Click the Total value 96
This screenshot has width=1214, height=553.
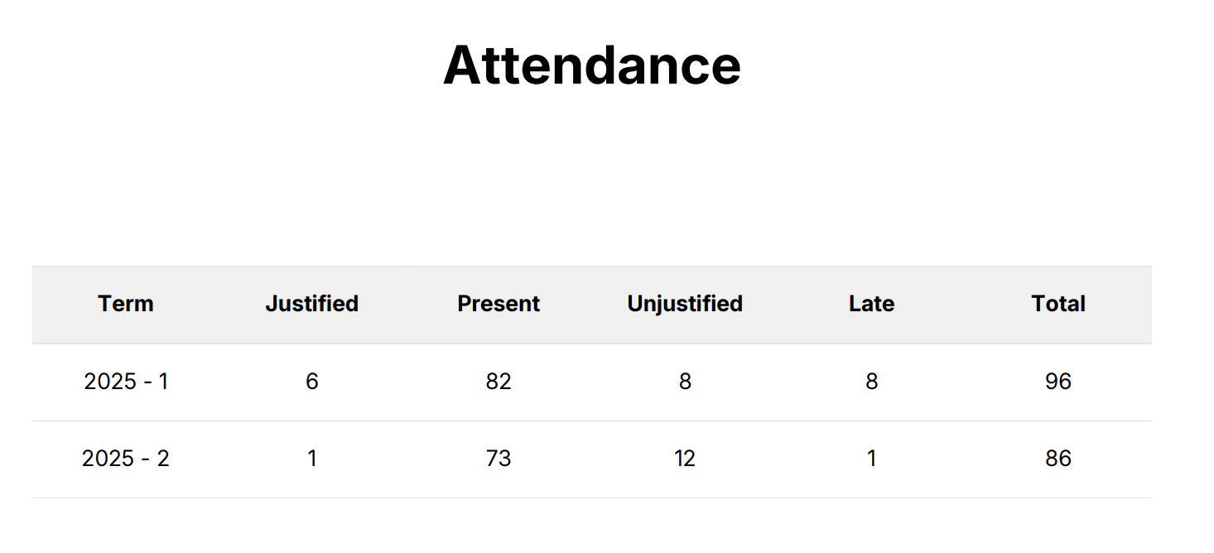point(1058,382)
